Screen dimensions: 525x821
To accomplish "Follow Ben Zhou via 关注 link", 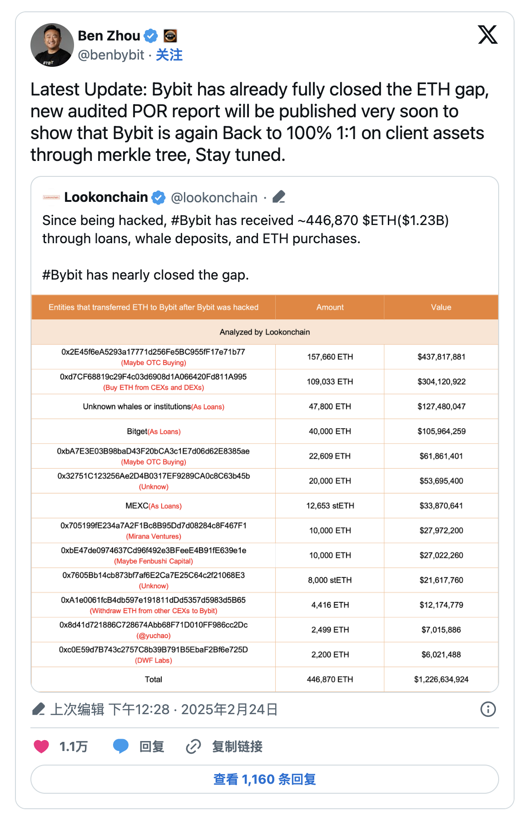I will coord(169,55).
